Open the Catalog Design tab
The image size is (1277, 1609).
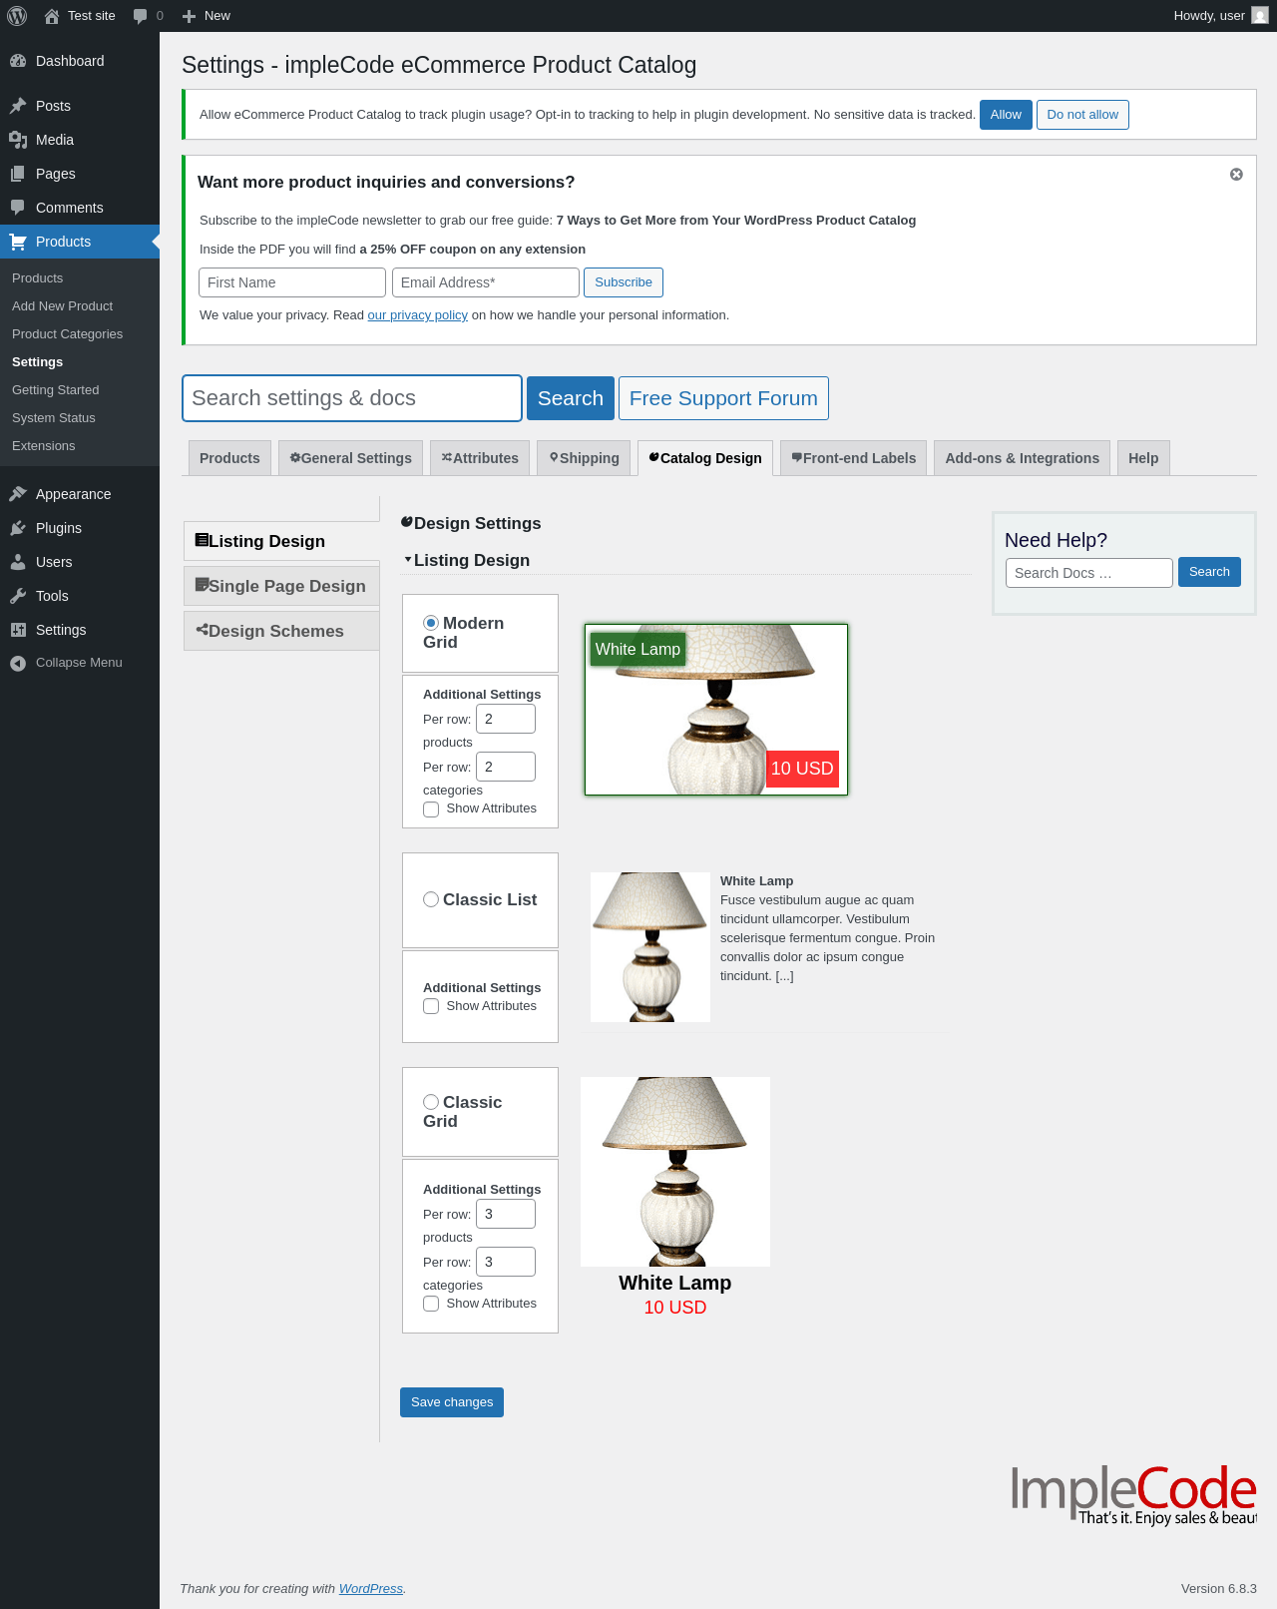click(x=705, y=458)
